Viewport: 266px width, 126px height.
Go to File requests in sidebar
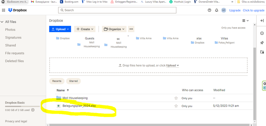[x=15, y=53]
